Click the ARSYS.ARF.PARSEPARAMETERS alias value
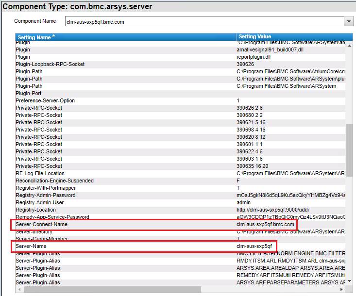 click(291, 282)
